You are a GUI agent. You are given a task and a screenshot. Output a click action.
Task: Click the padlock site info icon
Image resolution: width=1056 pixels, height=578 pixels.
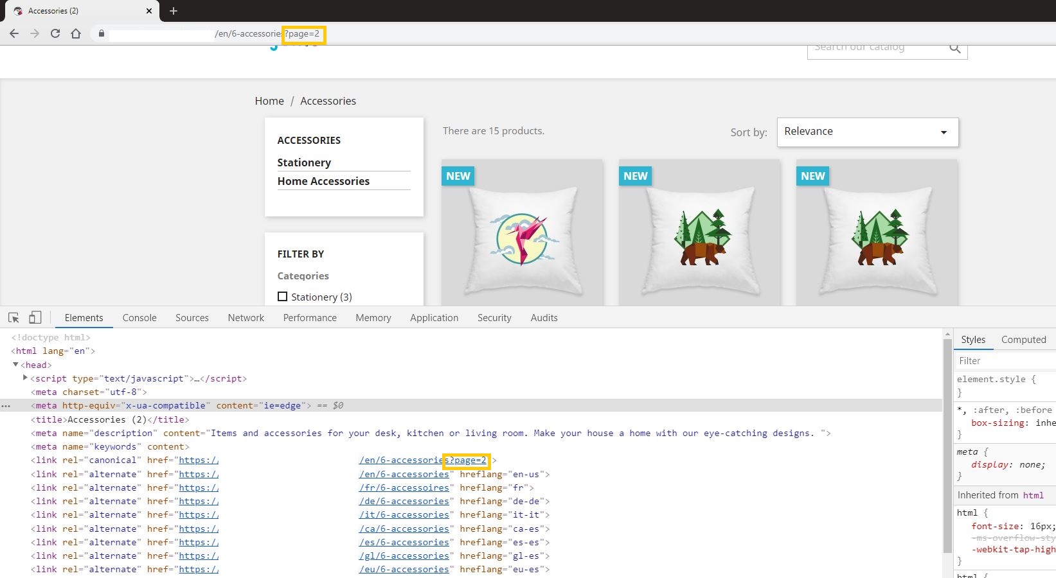click(102, 33)
